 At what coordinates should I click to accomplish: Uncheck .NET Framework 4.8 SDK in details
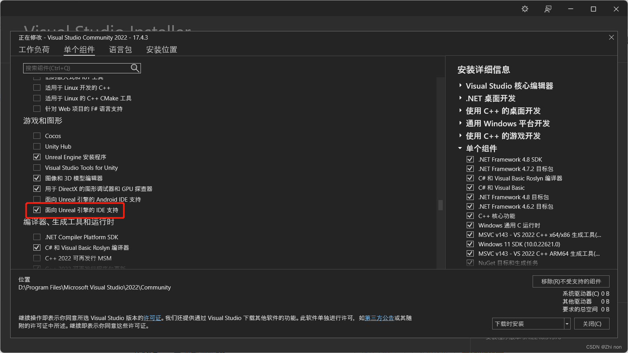tap(470, 159)
